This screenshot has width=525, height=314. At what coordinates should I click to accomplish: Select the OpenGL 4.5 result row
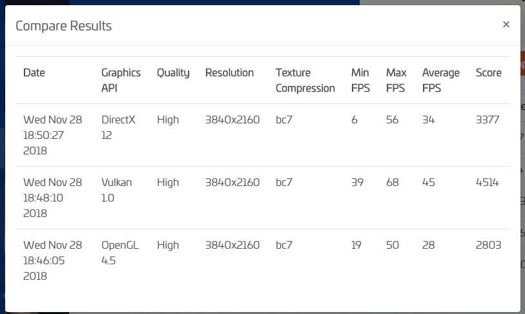(x=263, y=260)
